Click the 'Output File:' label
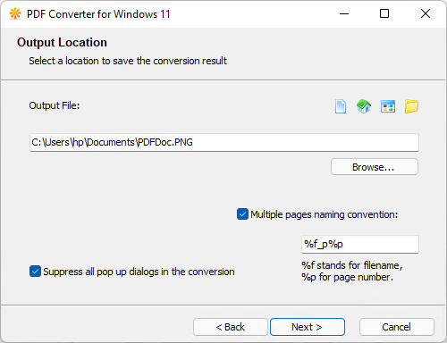 click(x=55, y=105)
